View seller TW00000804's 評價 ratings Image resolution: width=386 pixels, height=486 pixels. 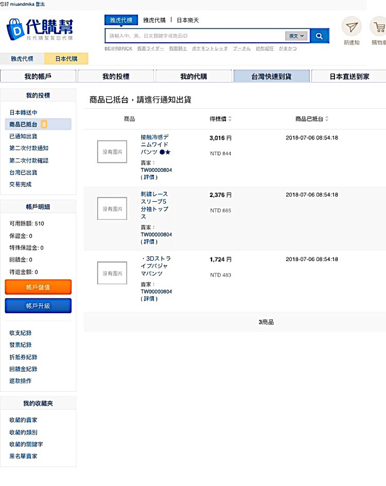tap(148, 177)
